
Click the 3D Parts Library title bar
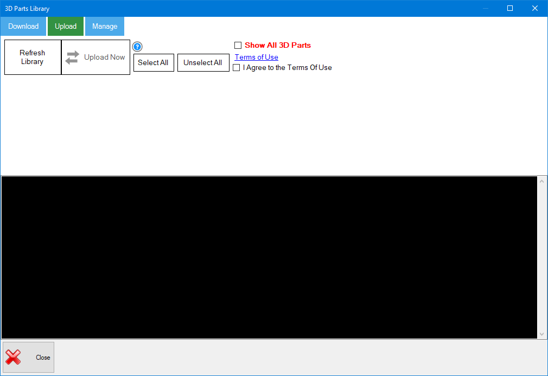217,8
